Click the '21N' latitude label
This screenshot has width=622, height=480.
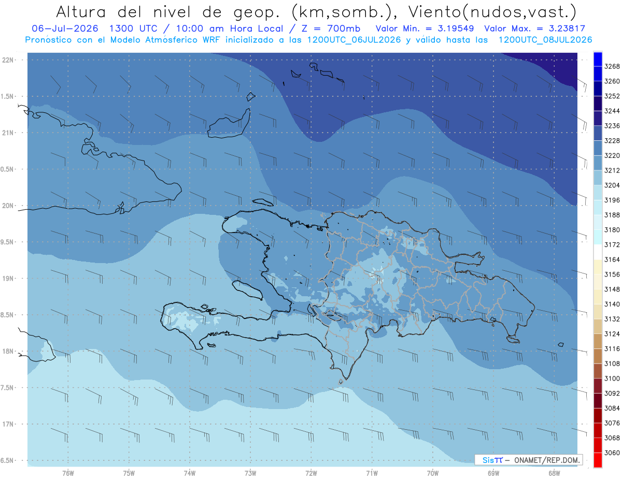click(x=9, y=133)
